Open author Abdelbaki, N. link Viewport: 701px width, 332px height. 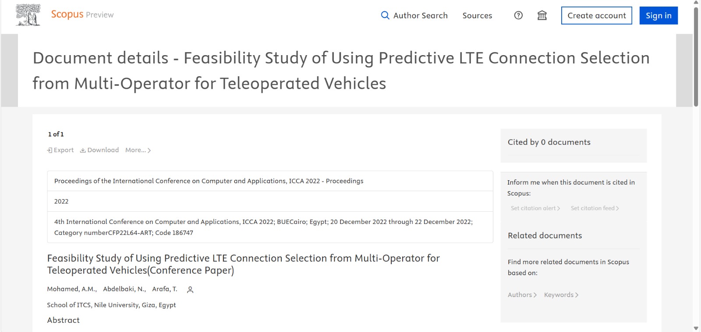click(124, 289)
